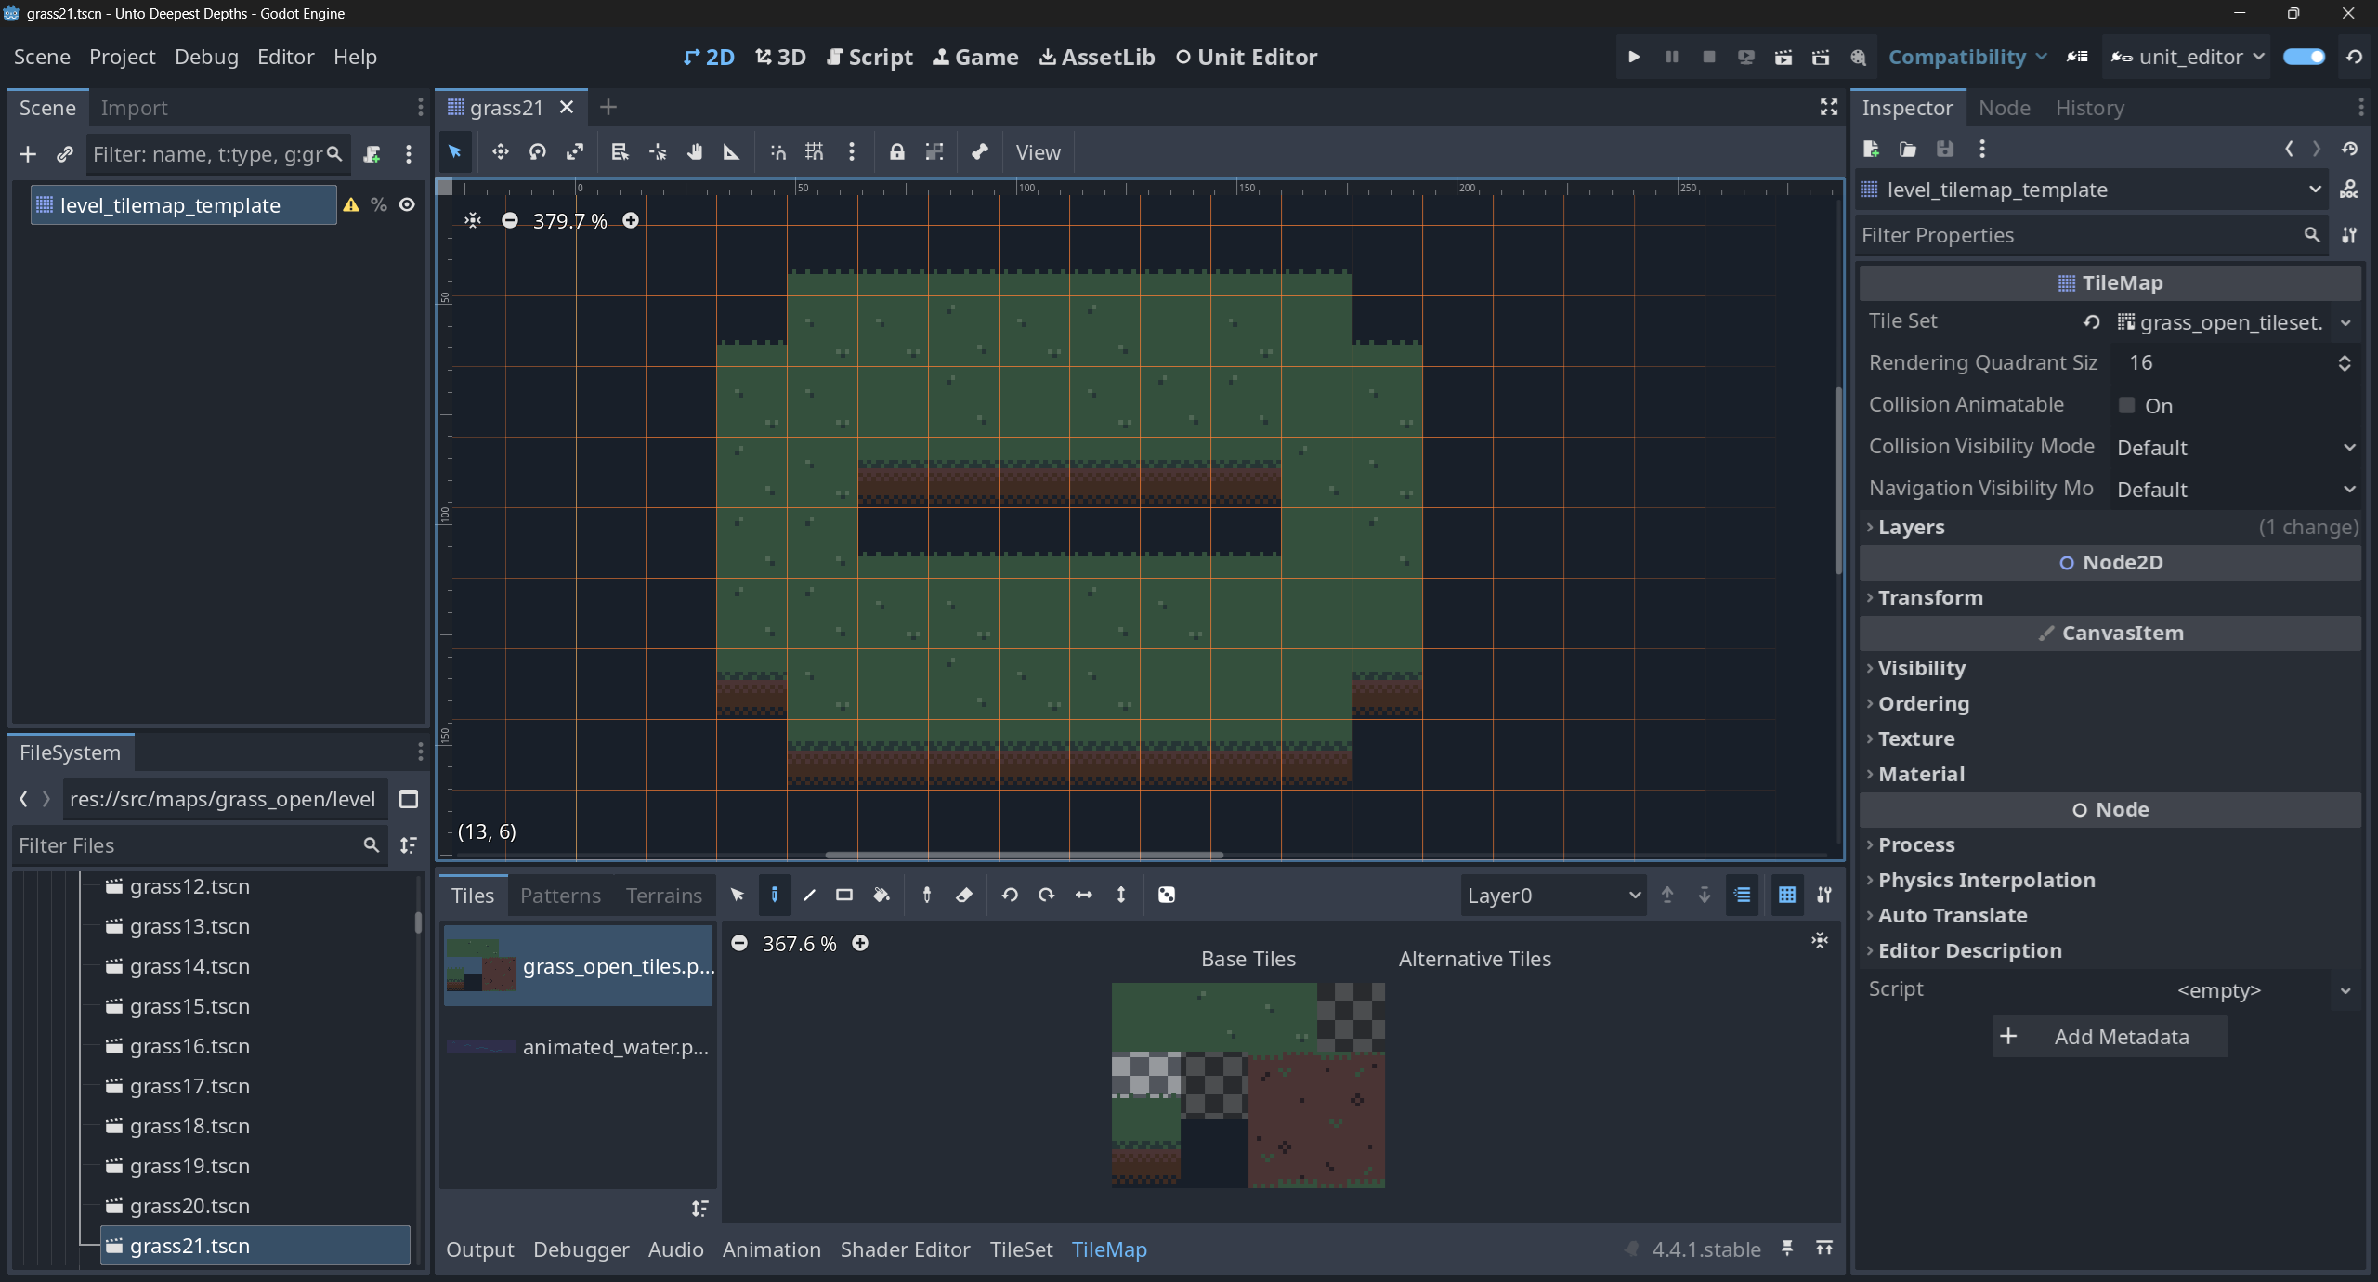Image resolution: width=2378 pixels, height=1282 pixels.
Task: Switch to the Script workspace
Action: [869, 57]
